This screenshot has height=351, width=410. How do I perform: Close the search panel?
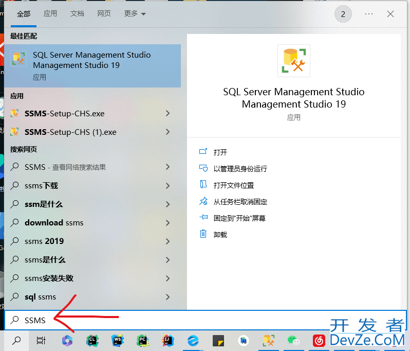(x=390, y=14)
